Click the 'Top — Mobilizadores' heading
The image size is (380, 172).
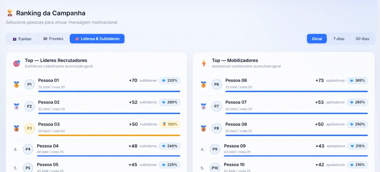point(235,60)
